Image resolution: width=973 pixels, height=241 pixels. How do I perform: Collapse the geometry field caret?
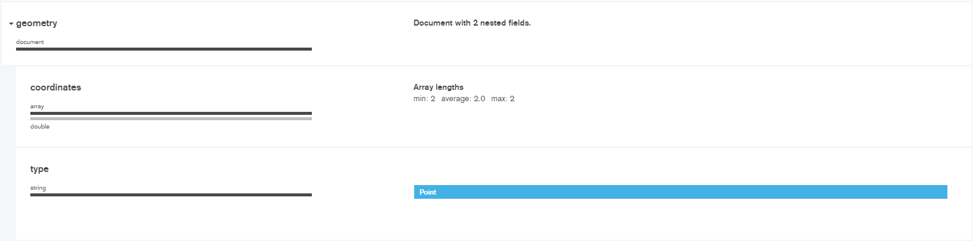[x=11, y=24]
